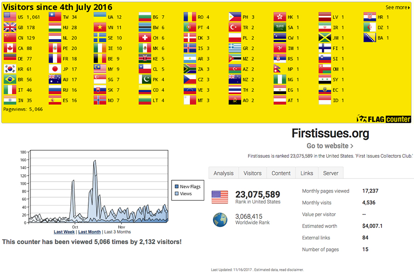Click the large US flag beside Rank in United States
Image resolution: width=414 pixels, height=280 pixels.
tap(220, 197)
